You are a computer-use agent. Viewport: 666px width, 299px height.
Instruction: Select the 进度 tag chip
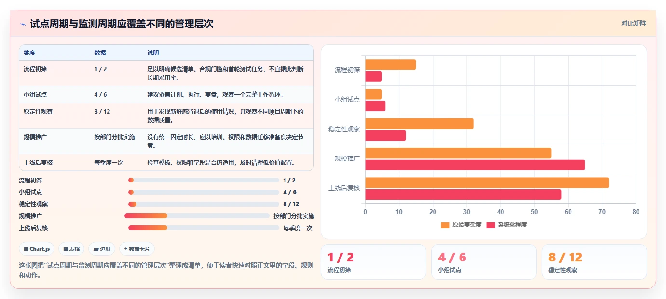click(102, 249)
